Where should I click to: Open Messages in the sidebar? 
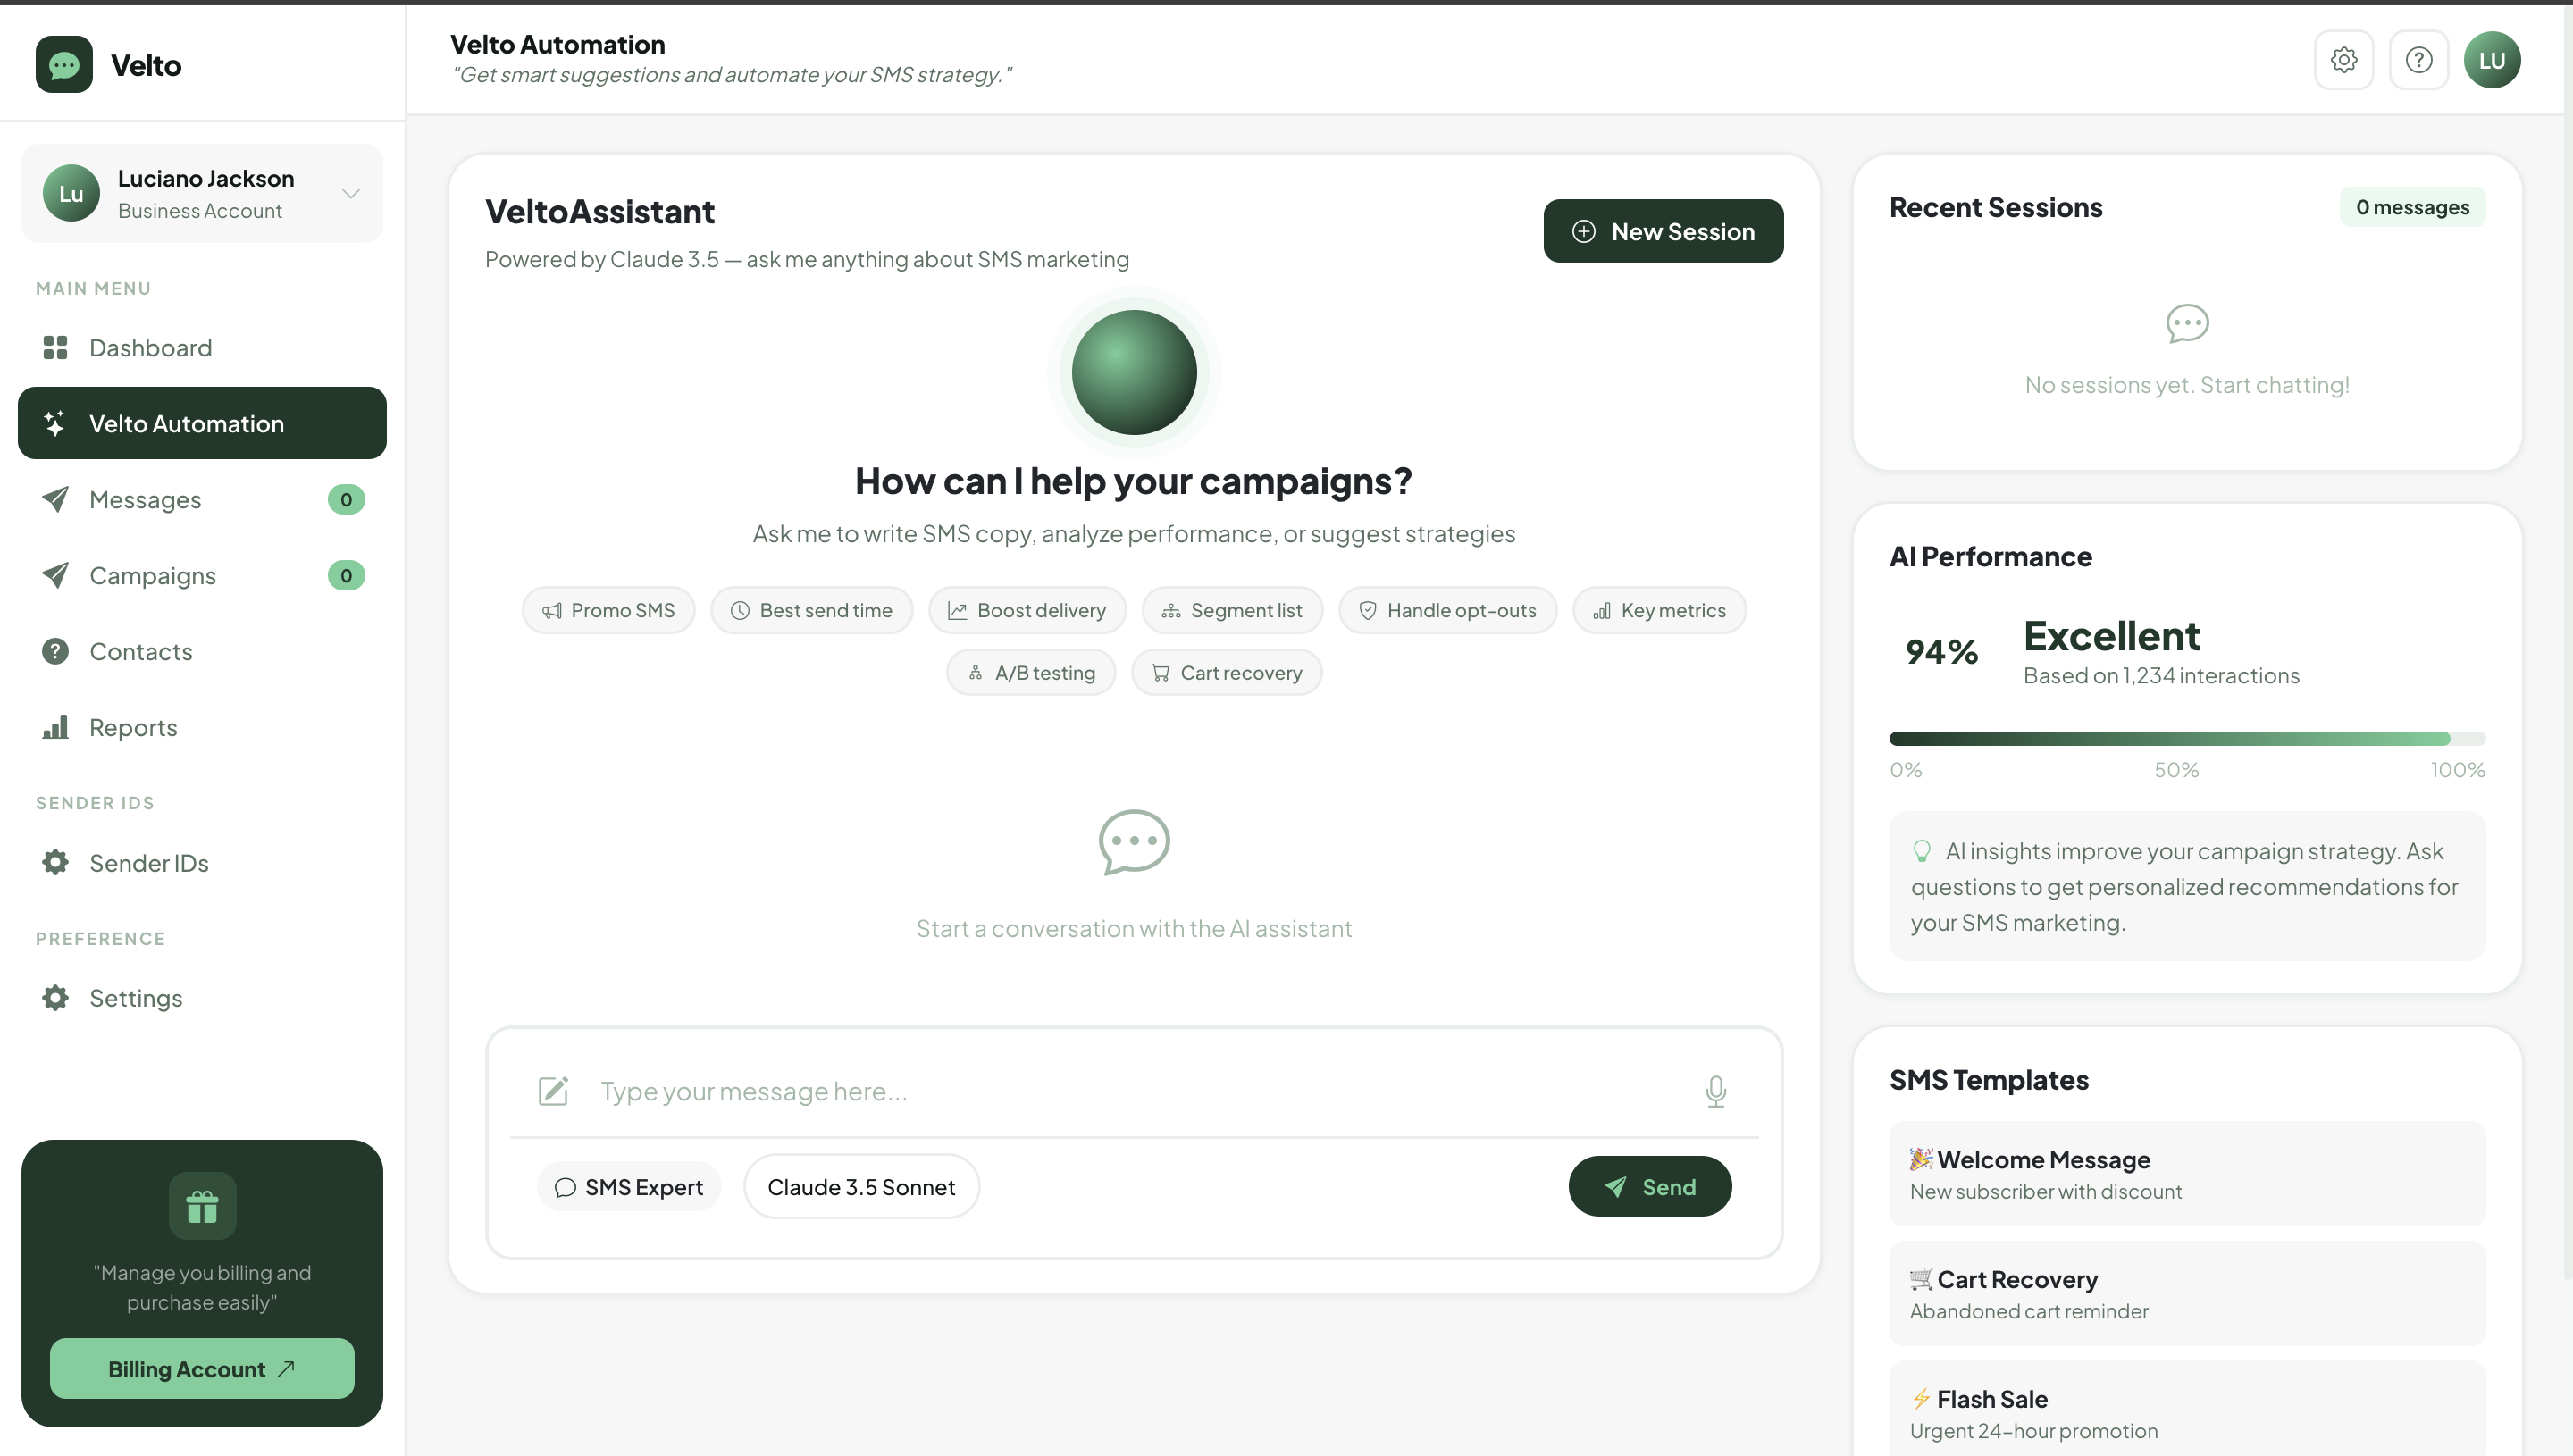[x=202, y=499]
